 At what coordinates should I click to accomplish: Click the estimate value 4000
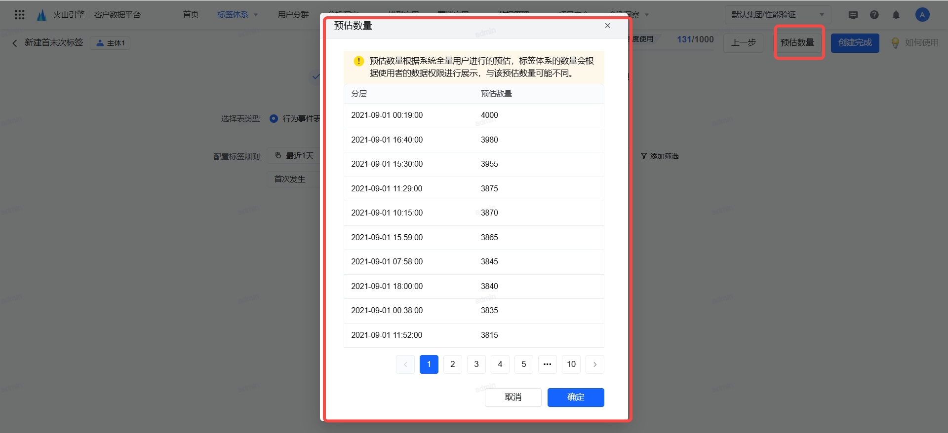[489, 115]
